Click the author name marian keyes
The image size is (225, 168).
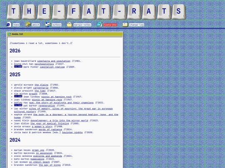pyautogui.click(x=22, y=150)
